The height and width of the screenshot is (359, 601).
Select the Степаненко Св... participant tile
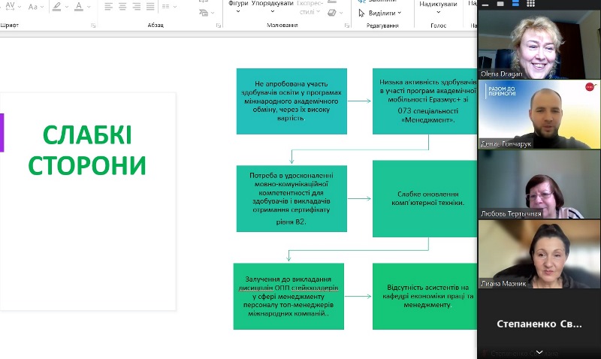tap(539, 324)
